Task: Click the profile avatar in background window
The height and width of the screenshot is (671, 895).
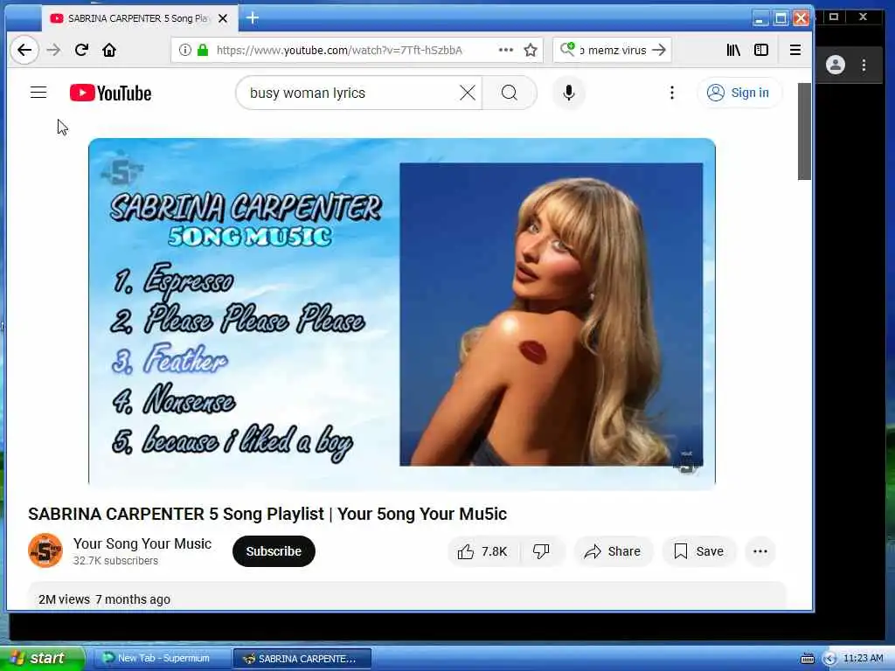Action: coord(835,65)
